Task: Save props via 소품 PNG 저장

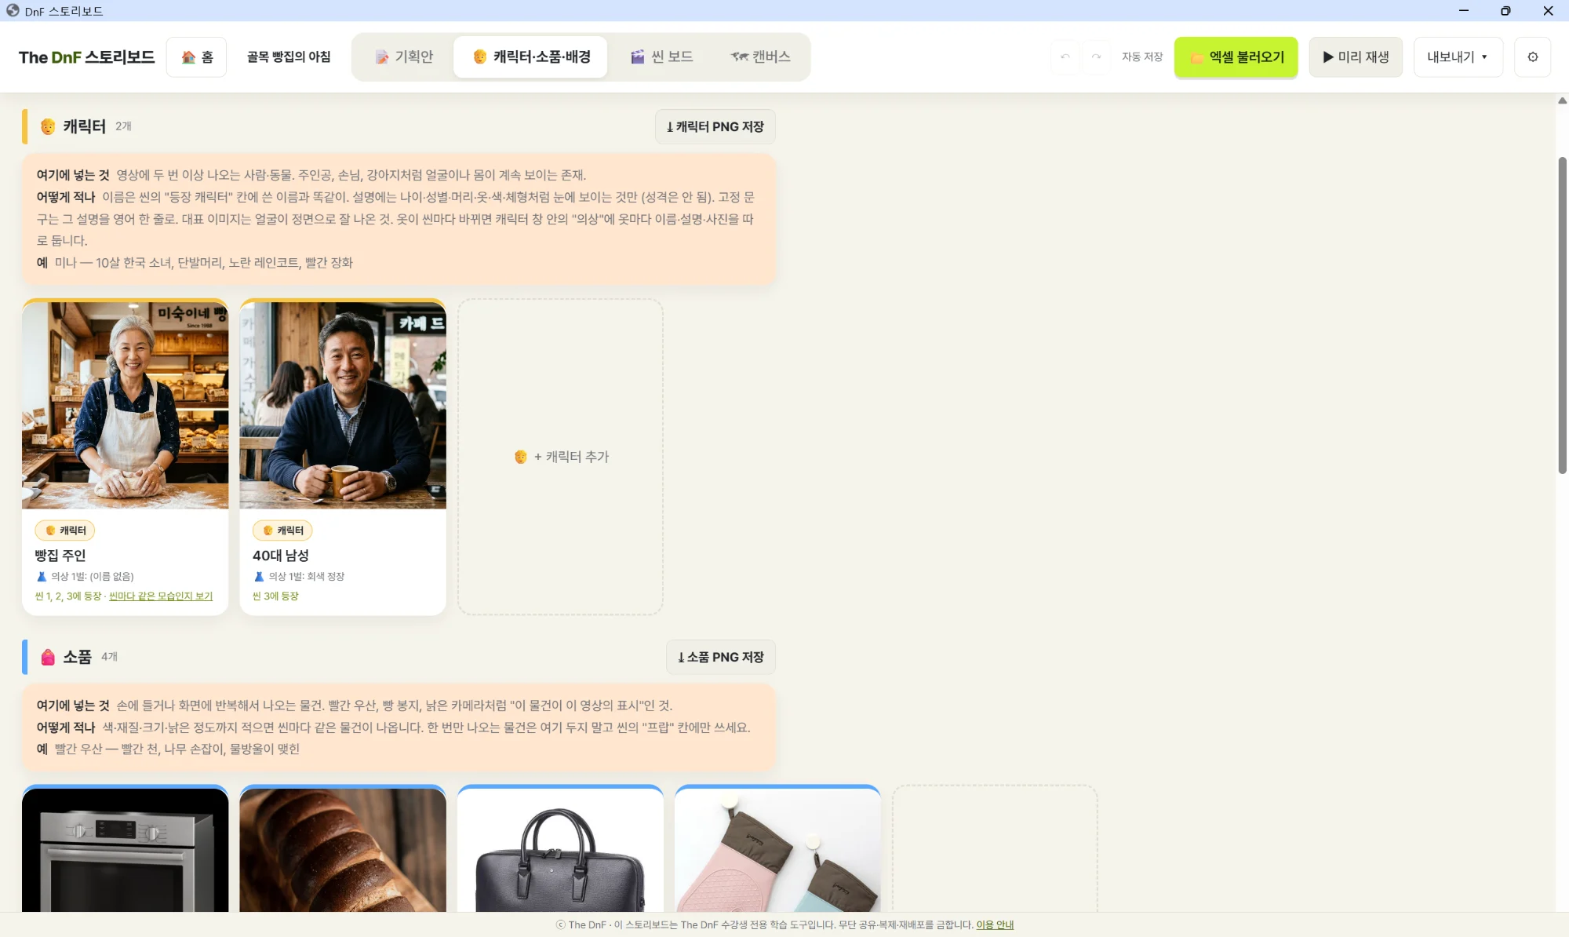Action: click(x=720, y=657)
